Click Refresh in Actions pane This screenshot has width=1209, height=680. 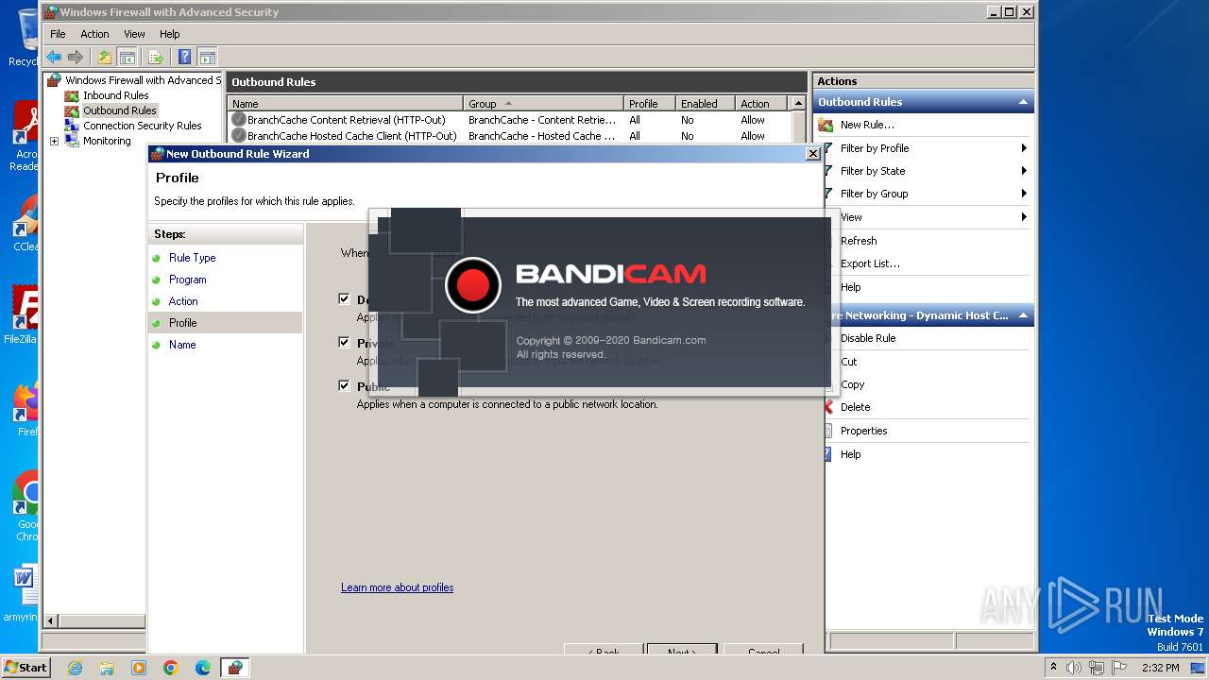(x=859, y=241)
